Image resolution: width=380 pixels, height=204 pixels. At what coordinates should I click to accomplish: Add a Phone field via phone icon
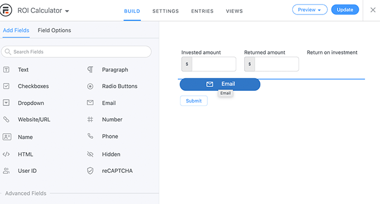coord(90,136)
